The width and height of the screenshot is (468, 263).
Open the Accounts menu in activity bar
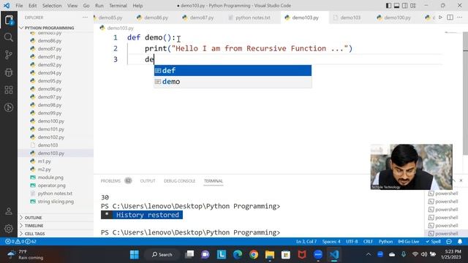click(x=9, y=211)
